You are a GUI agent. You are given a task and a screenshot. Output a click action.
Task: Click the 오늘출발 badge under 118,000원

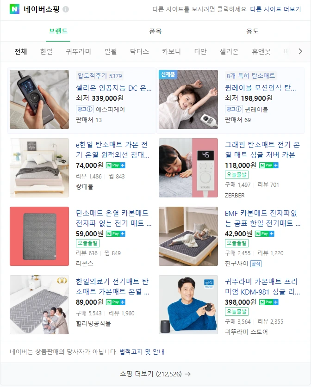click(x=236, y=175)
